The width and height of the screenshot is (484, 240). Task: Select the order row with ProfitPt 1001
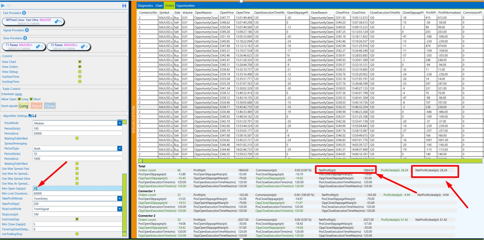(311, 140)
